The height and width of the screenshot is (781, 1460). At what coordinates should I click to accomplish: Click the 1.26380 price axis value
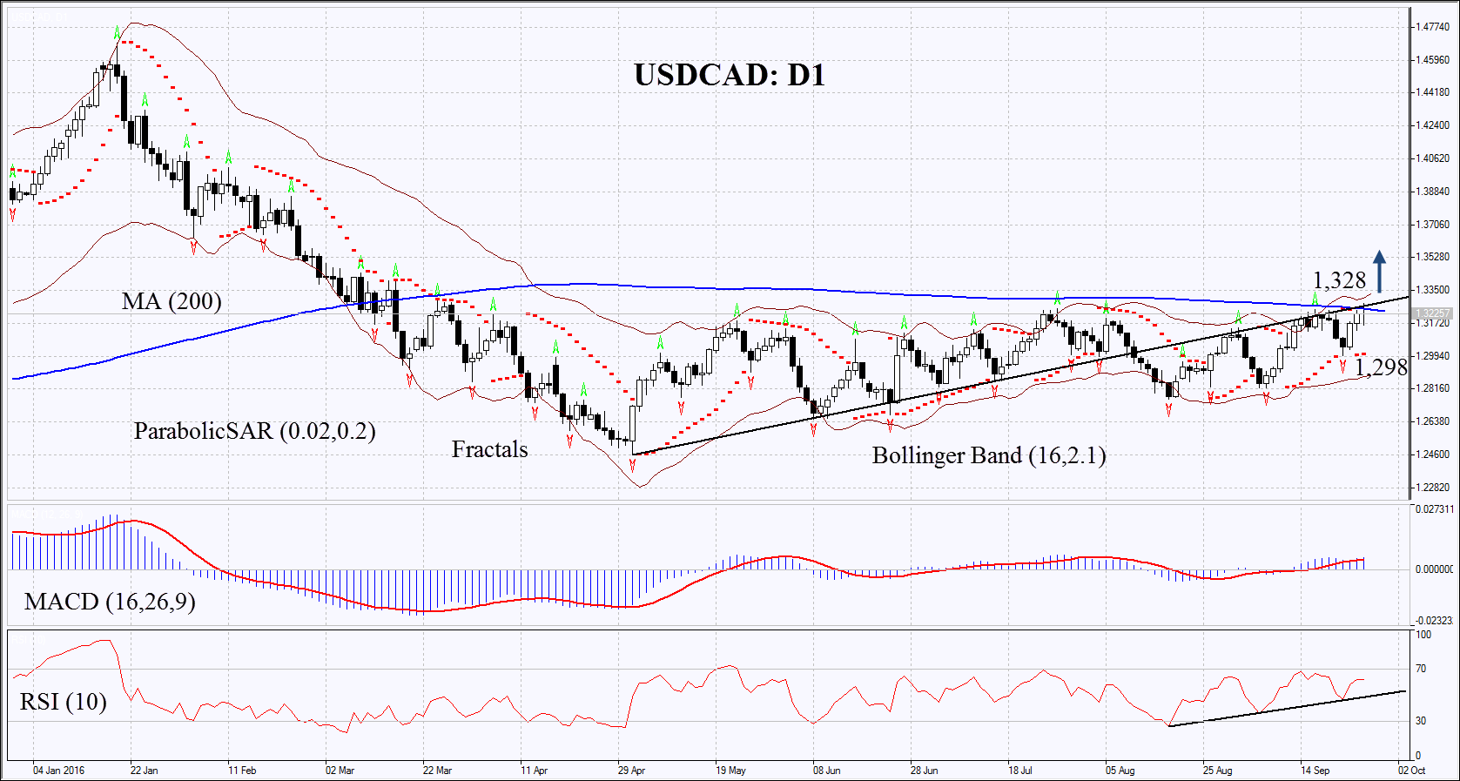pyautogui.click(x=1433, y=421)
